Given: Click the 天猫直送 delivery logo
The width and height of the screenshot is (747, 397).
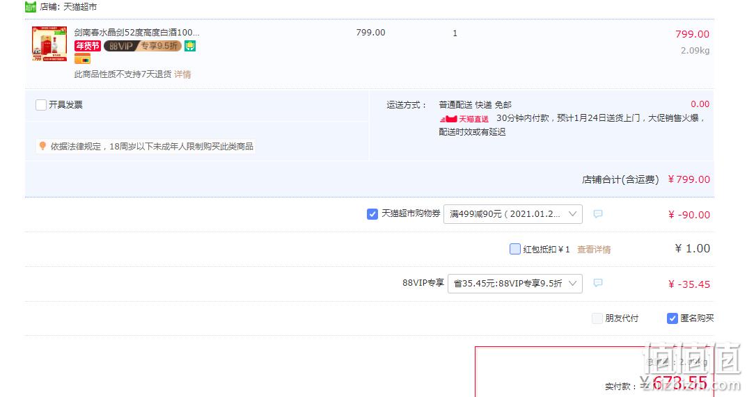Looking at the screenshot, I should (x=464, y=118).
